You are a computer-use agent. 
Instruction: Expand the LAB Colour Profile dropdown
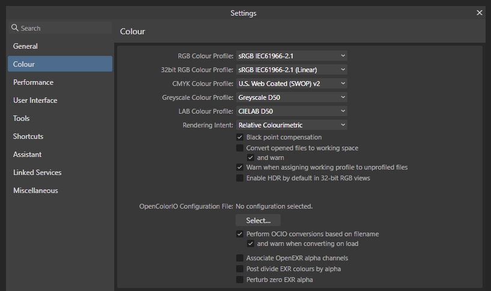[x=291, y=111]
